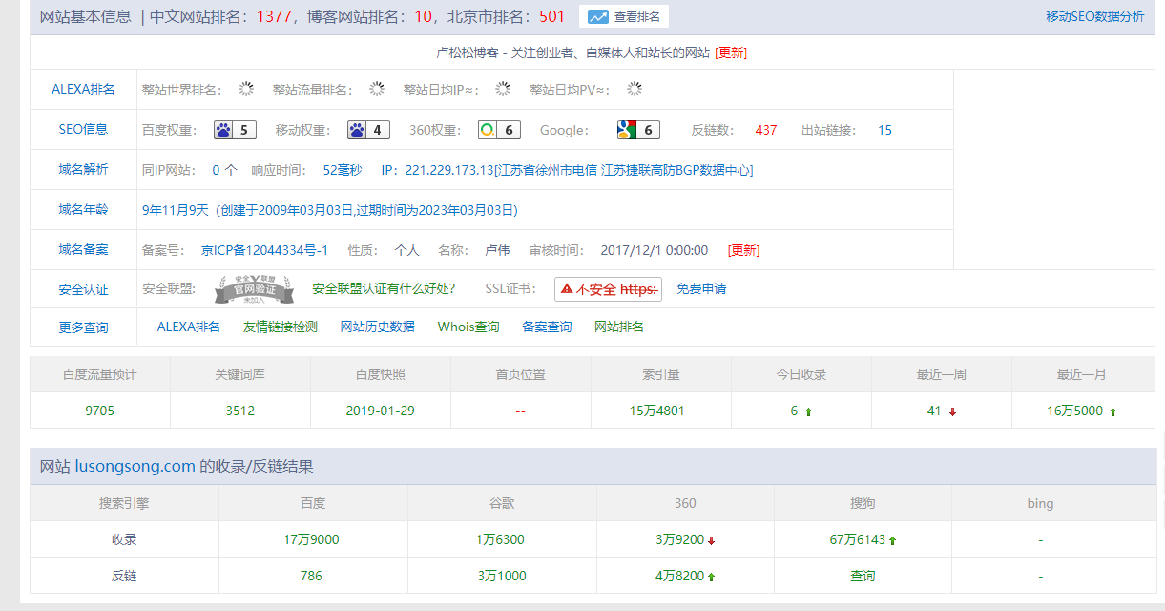
Task: Click 百度收录 value 17万9000
Action: coord(311,539)
